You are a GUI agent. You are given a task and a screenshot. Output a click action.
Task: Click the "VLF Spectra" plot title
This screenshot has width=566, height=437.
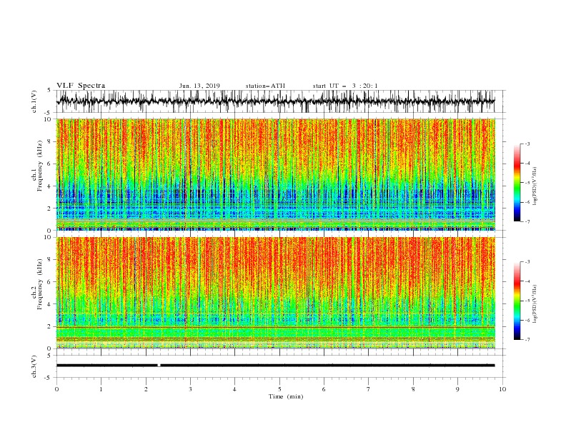[81, 86]
